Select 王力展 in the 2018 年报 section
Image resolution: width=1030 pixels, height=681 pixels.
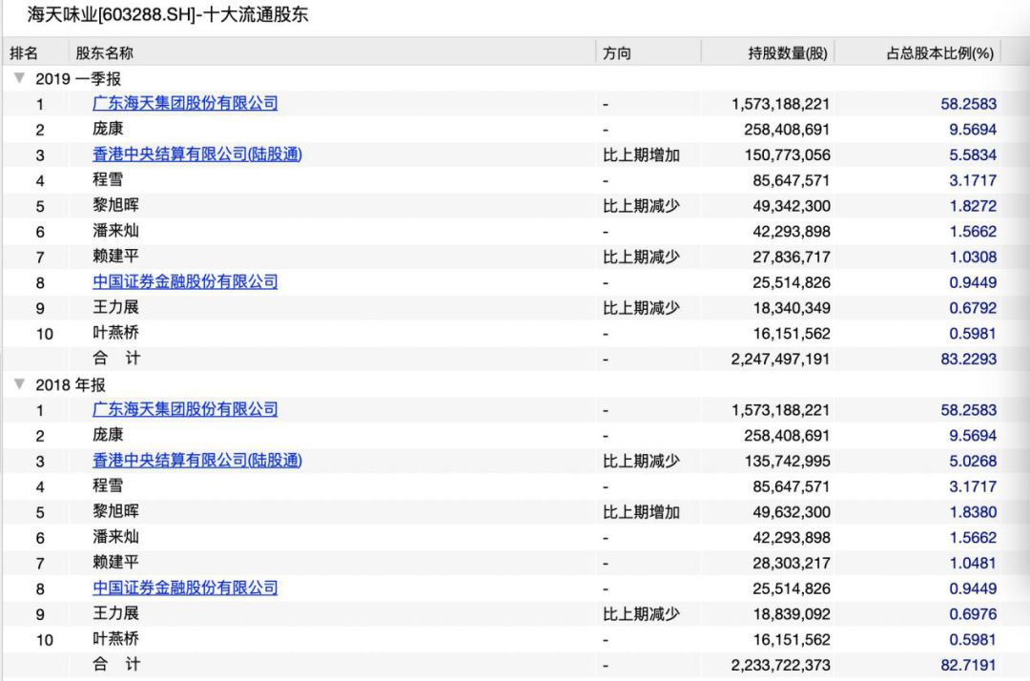(115, 613)
